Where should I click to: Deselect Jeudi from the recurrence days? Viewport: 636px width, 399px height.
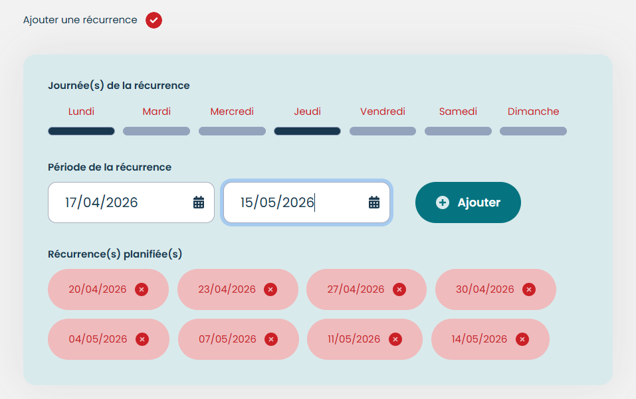(x=307, y=131)
